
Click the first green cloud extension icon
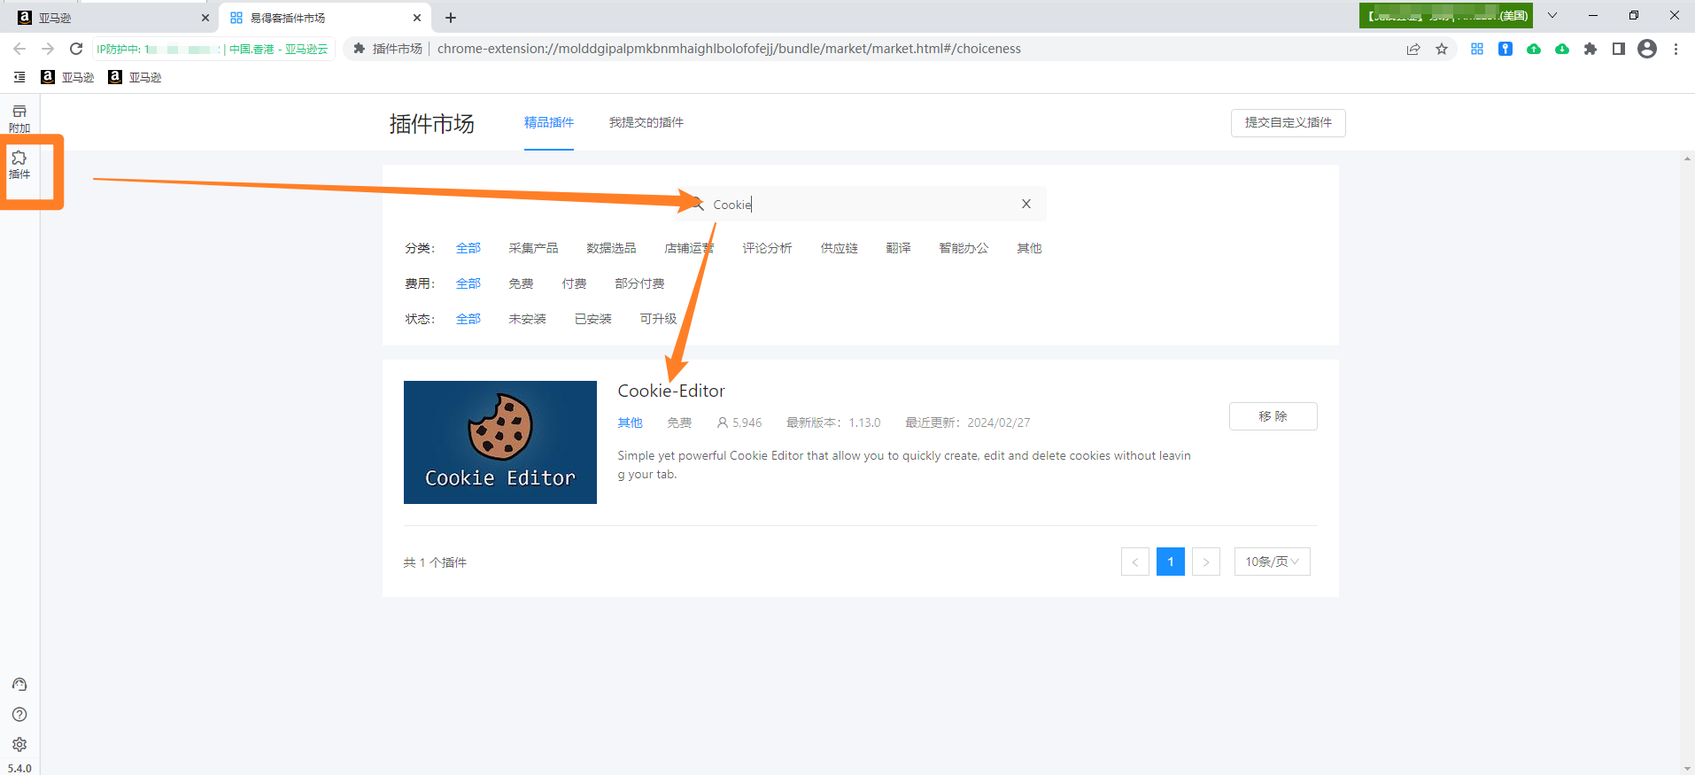1534,49
